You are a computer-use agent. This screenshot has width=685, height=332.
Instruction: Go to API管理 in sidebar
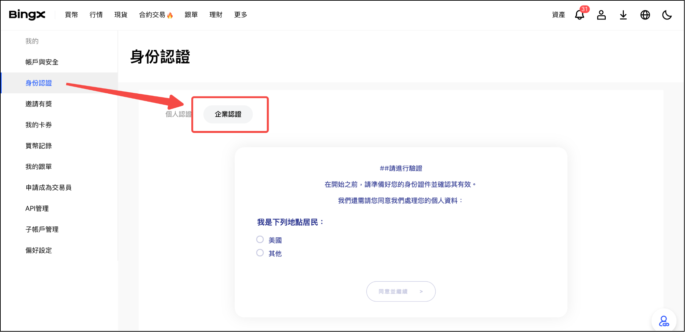coord(37,209)
